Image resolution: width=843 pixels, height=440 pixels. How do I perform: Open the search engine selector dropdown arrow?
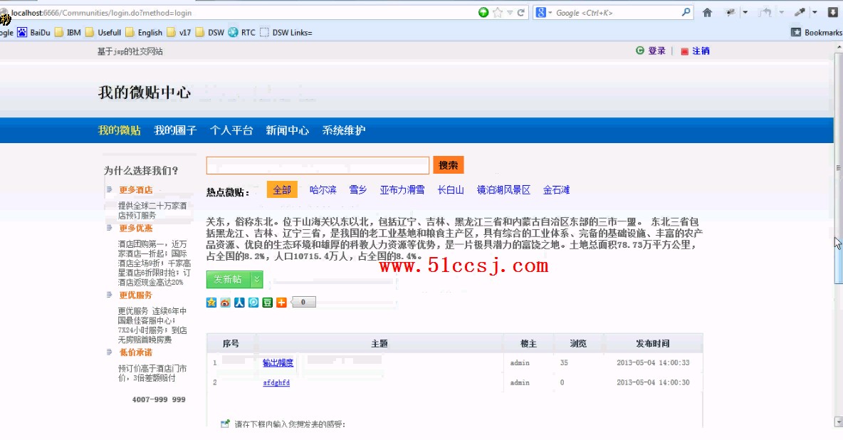point(550,12)
